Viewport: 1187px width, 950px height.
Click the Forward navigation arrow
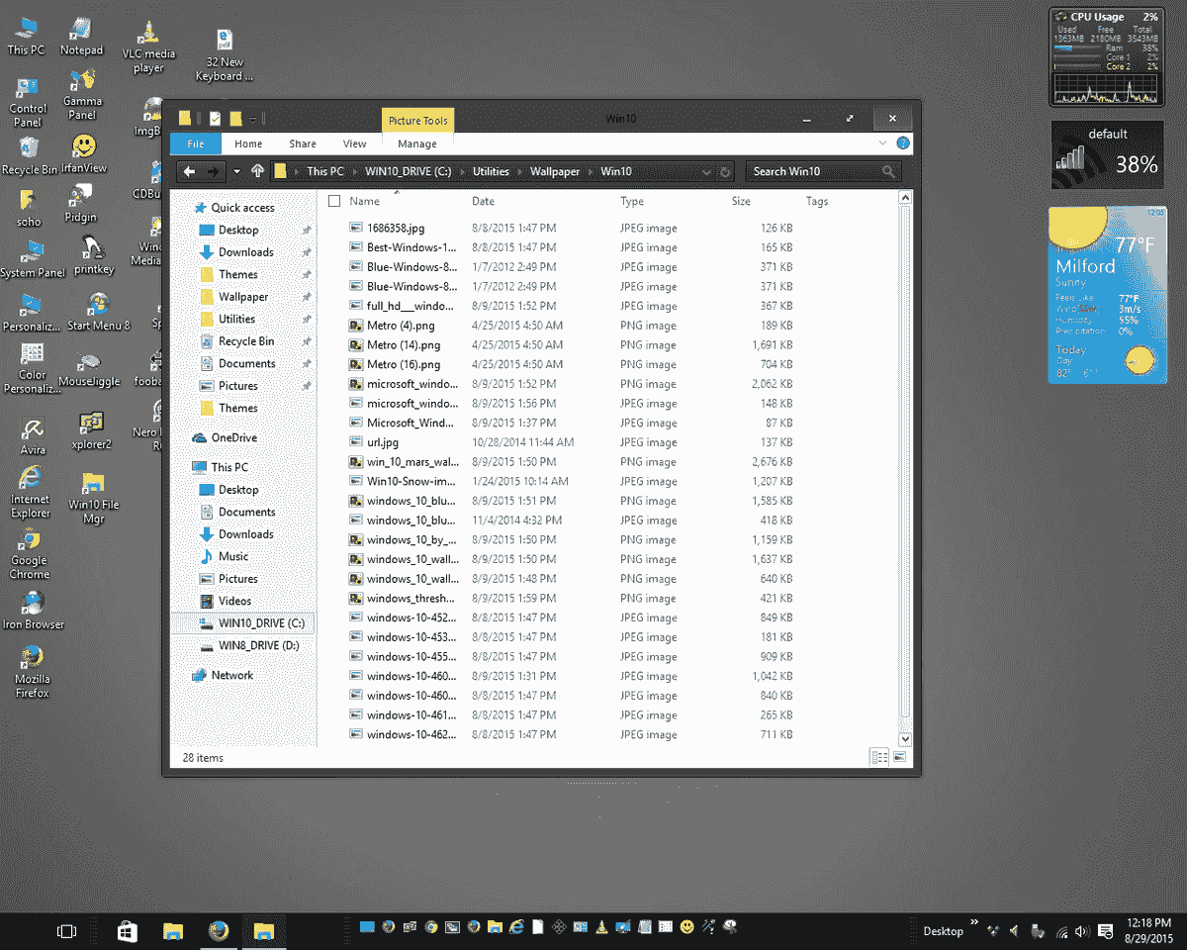pyautogui.click(x=211, y=171)
